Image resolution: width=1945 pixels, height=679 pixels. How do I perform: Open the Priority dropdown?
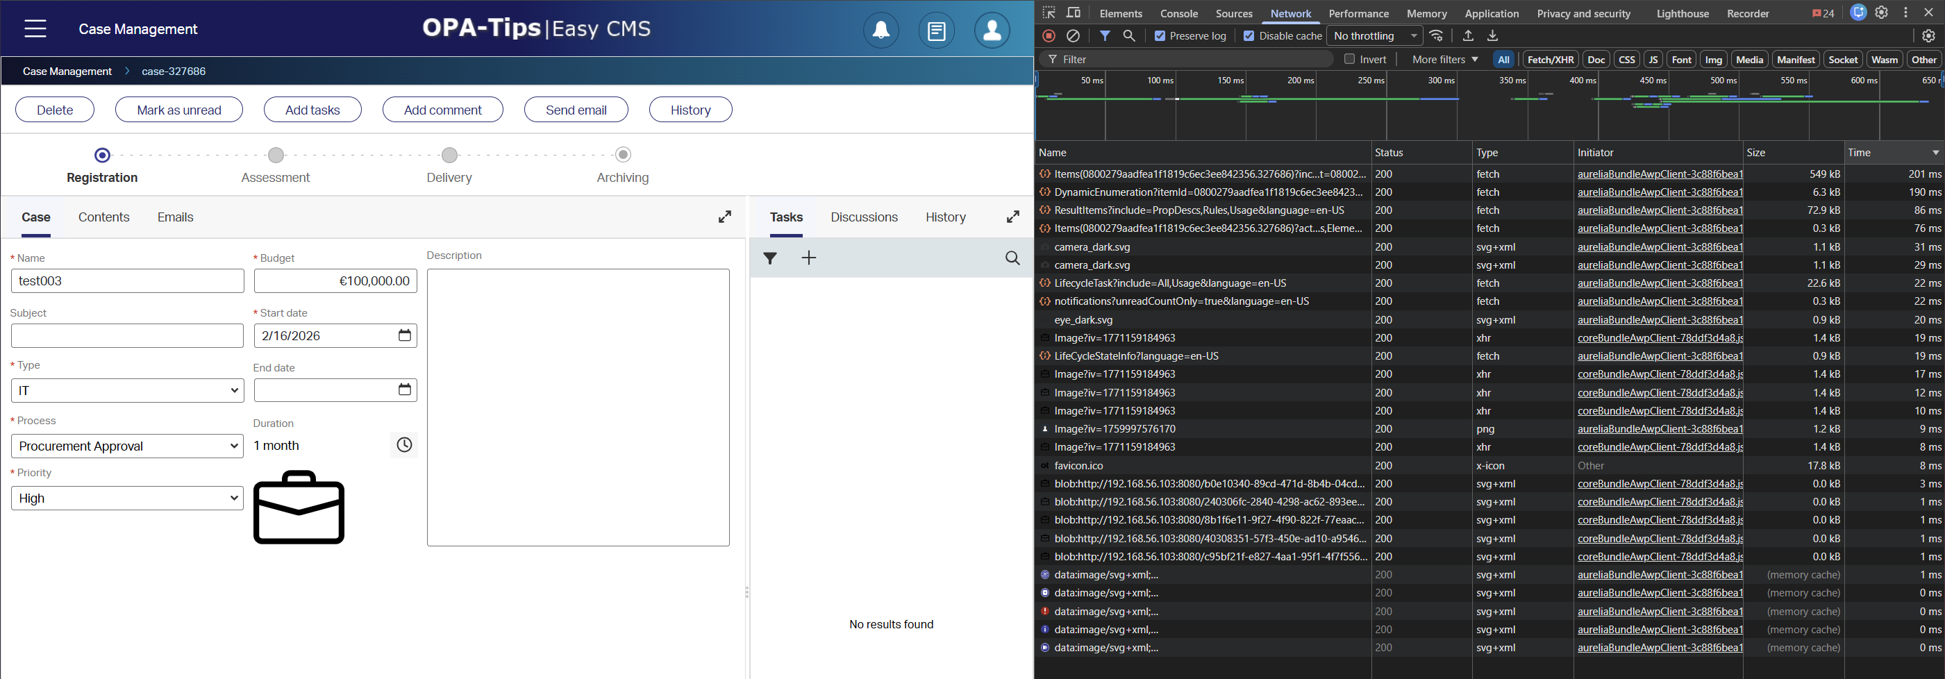click(127, 498)
